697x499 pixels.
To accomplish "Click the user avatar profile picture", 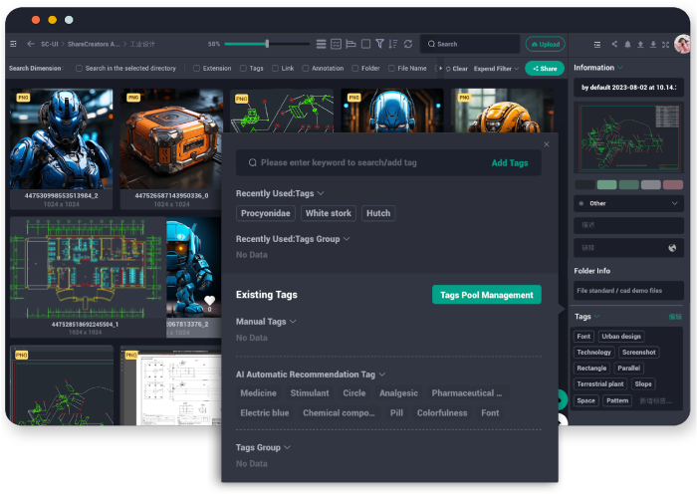I will point(682,44).
